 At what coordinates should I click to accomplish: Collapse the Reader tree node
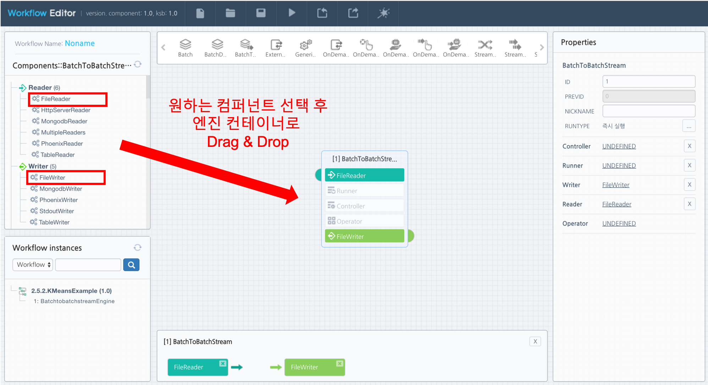[22, 88]
